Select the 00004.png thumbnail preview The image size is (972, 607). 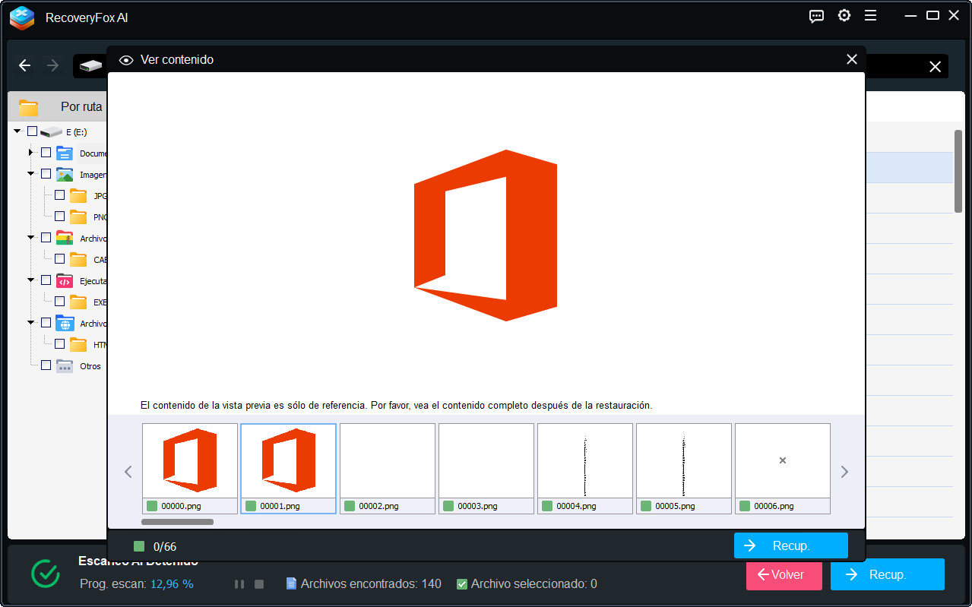[x=584, y=460]
